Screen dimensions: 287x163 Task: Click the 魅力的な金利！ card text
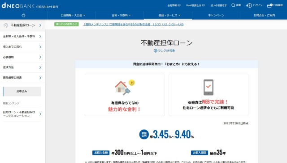tap(124, 109)
